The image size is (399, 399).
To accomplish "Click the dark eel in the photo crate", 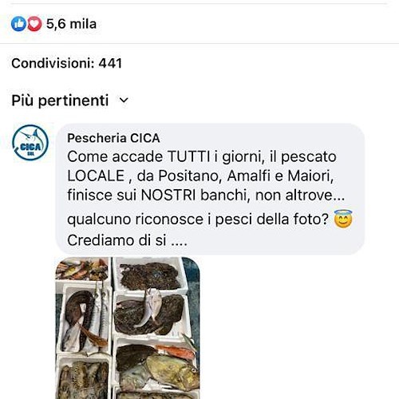I will point(77,318).
